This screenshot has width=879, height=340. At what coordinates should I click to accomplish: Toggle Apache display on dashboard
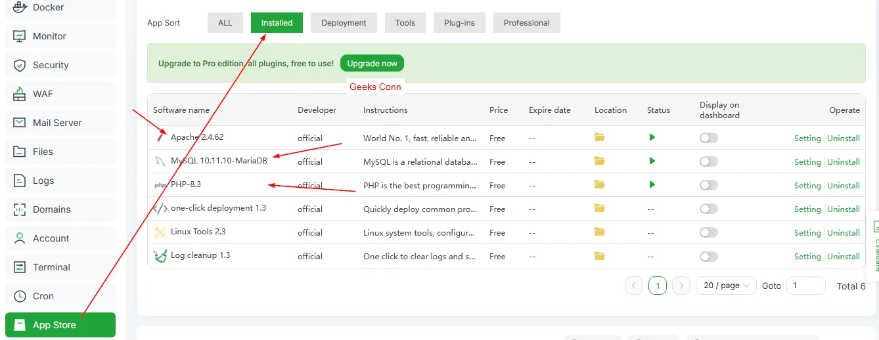pyautogui.click(x=709, y=138)
